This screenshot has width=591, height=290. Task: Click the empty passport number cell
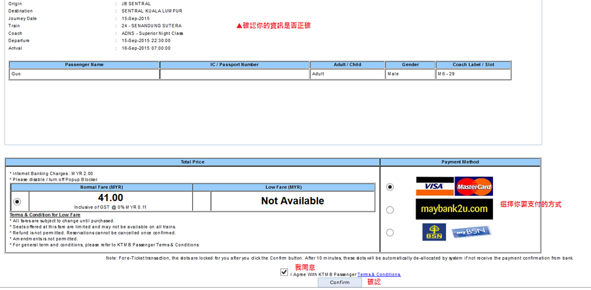pos(234,74)
